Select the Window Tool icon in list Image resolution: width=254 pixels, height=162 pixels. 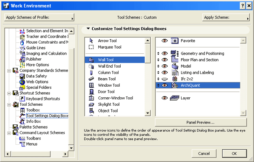click(x=91, y=85)
